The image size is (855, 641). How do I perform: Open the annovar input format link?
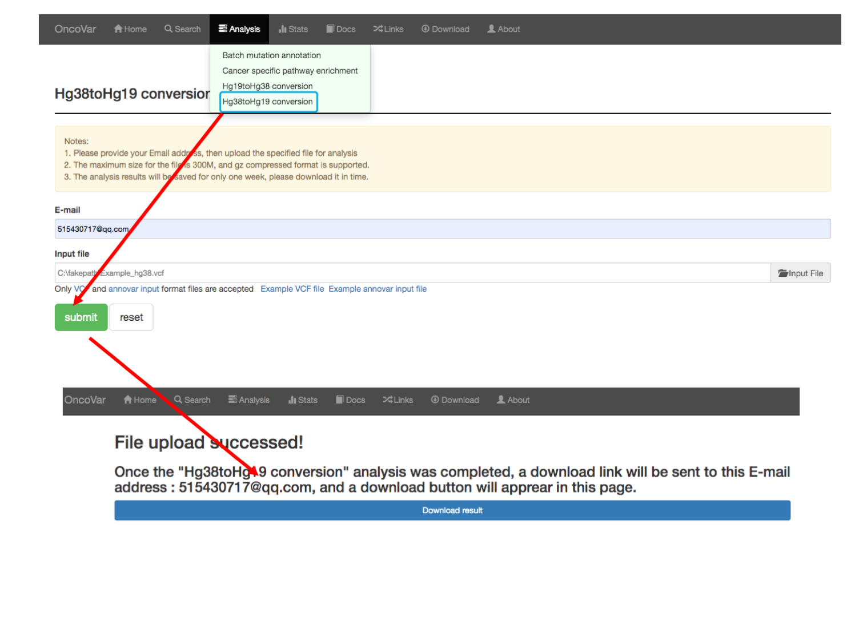(x=134, y=289)
